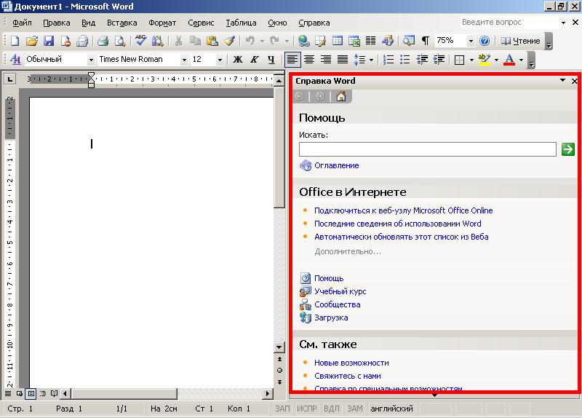Expand line spacing options arrow
This screenshot has width=582, height=418.
point(371,60)
